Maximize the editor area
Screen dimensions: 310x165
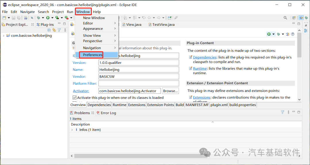(x=299, y=24)
